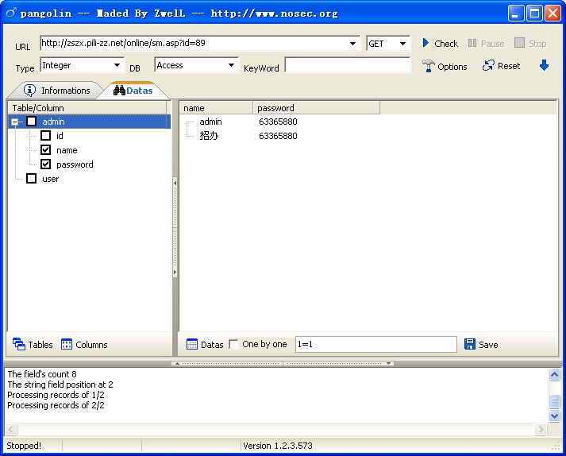Click the KeyWord input field
The width and height of the screenshot is (566, 456).
348,65
